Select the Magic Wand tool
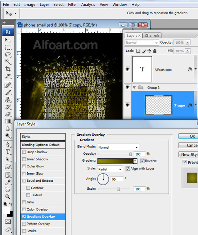 point(8,62)
